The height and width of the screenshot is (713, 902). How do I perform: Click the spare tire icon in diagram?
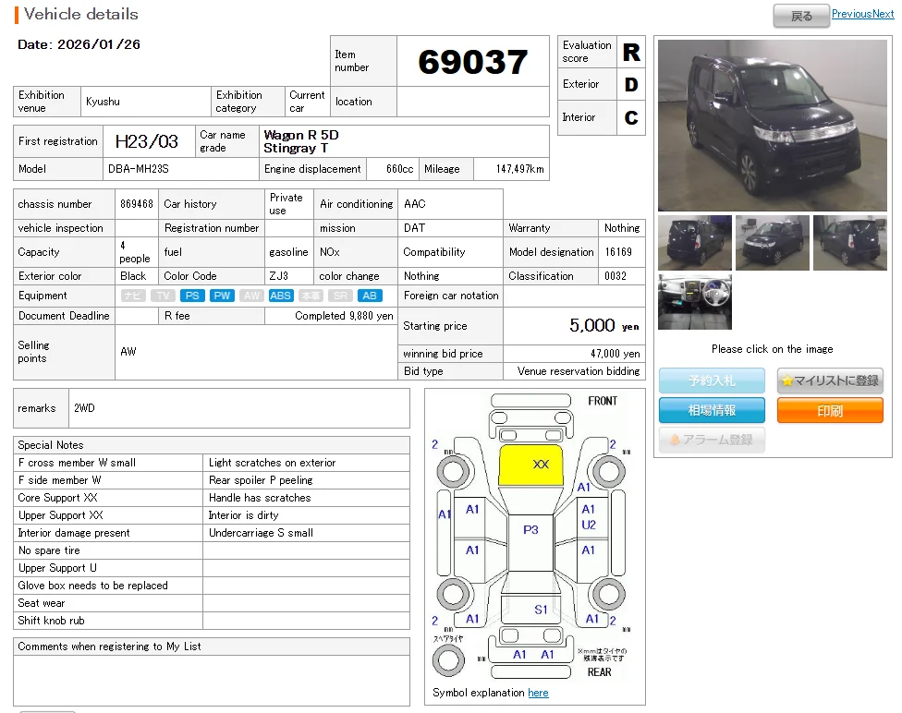(449, 660)
